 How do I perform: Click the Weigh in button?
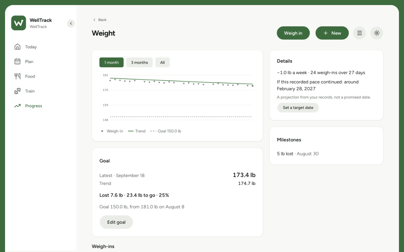(293, 33)
